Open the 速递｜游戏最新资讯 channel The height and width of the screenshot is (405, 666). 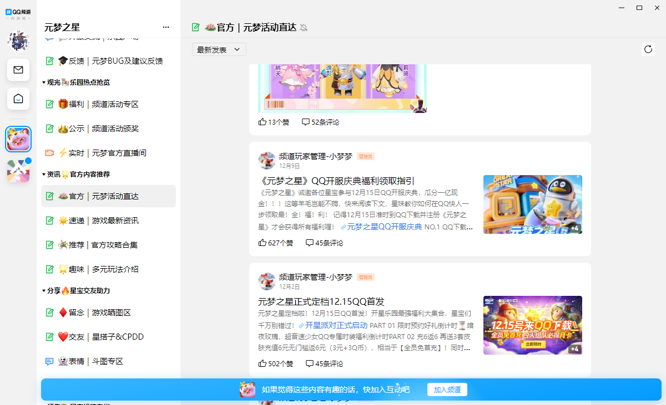108,221
